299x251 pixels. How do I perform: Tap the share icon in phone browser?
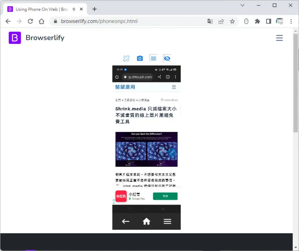point(159,77)
